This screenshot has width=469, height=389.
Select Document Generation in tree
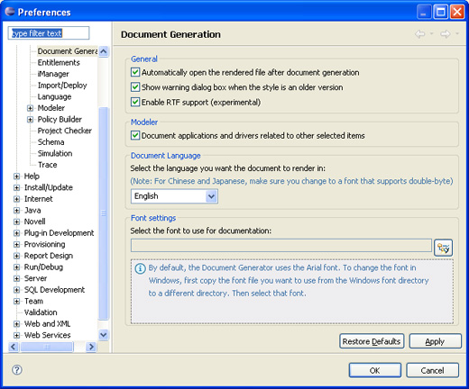tap(68, 51)
